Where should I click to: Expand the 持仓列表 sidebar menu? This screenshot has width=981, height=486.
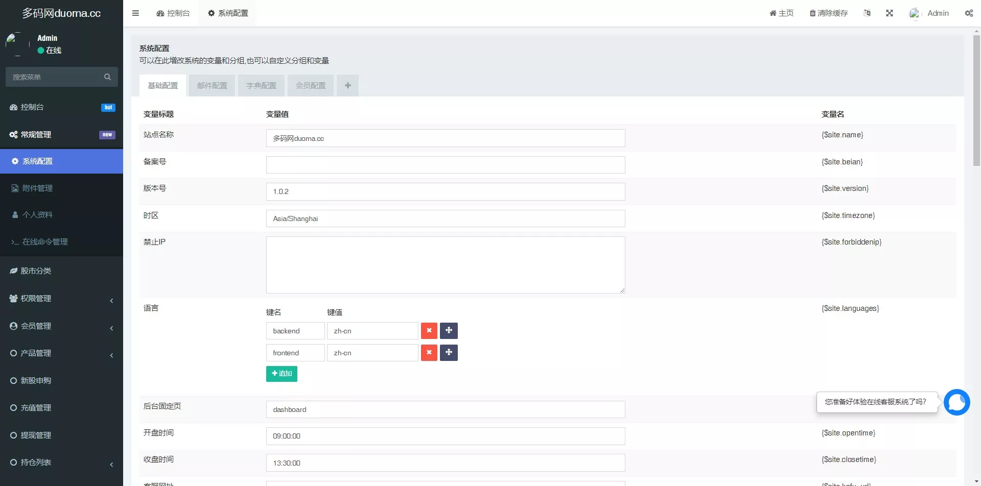click(x=61, y=463)
